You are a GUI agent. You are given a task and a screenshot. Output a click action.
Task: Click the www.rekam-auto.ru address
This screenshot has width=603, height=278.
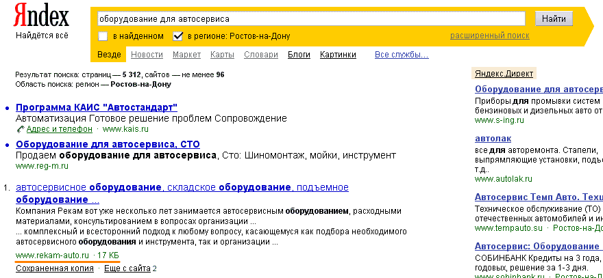pyautogui.click(x=52, y=255)
